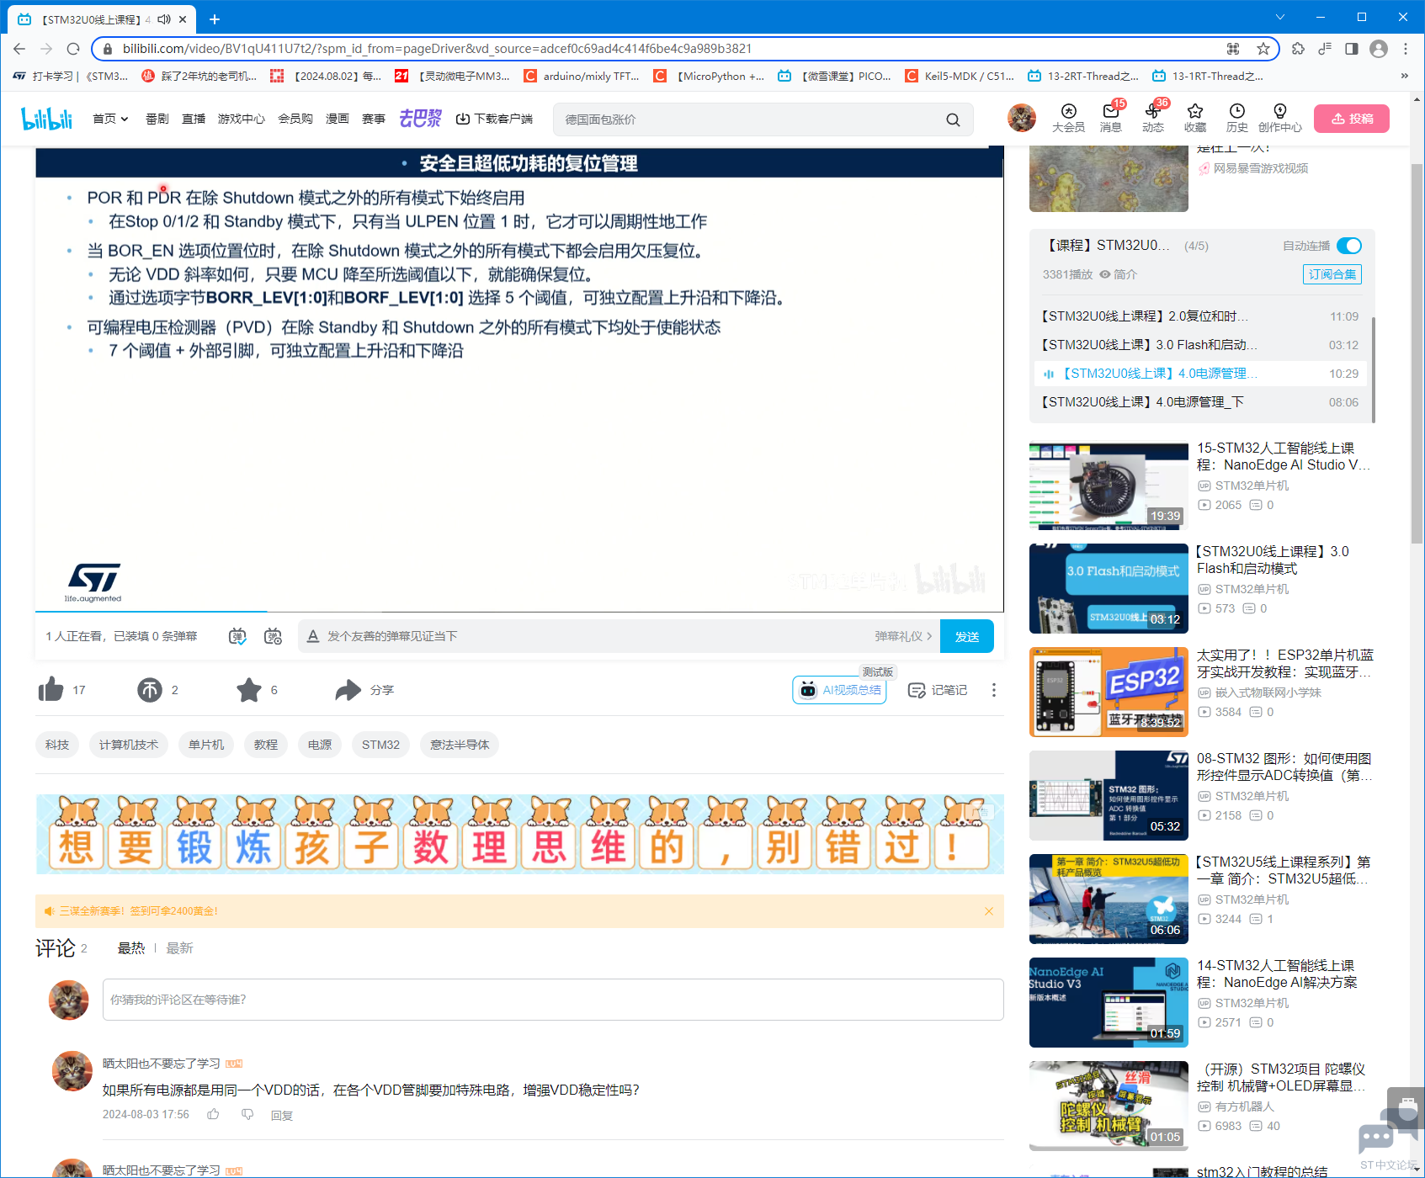This screenshot has height=1178, width=1425.
Task: Like the video with thumbs-up icon
Action: click(x=51, y=690)
